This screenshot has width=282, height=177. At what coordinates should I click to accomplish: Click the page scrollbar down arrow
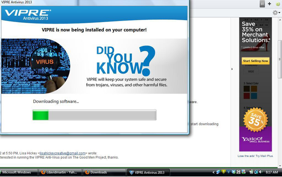point(280,165)
